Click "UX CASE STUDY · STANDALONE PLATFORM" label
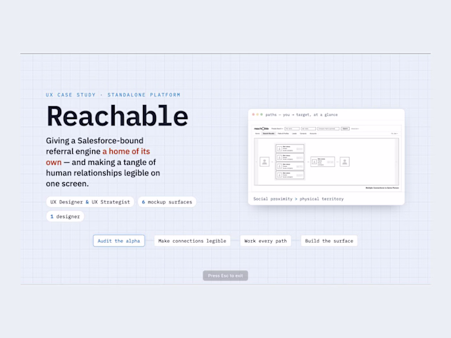Image resolution: width=451 pixels, height=338 pixels. click(113, 95)
